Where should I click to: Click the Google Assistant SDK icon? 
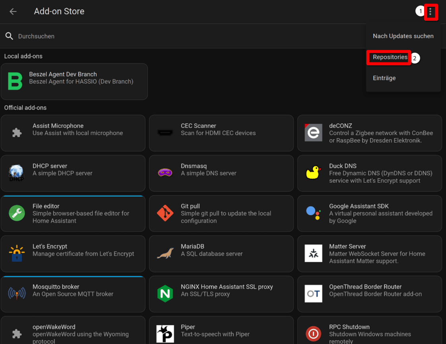(x=313, y=213)
